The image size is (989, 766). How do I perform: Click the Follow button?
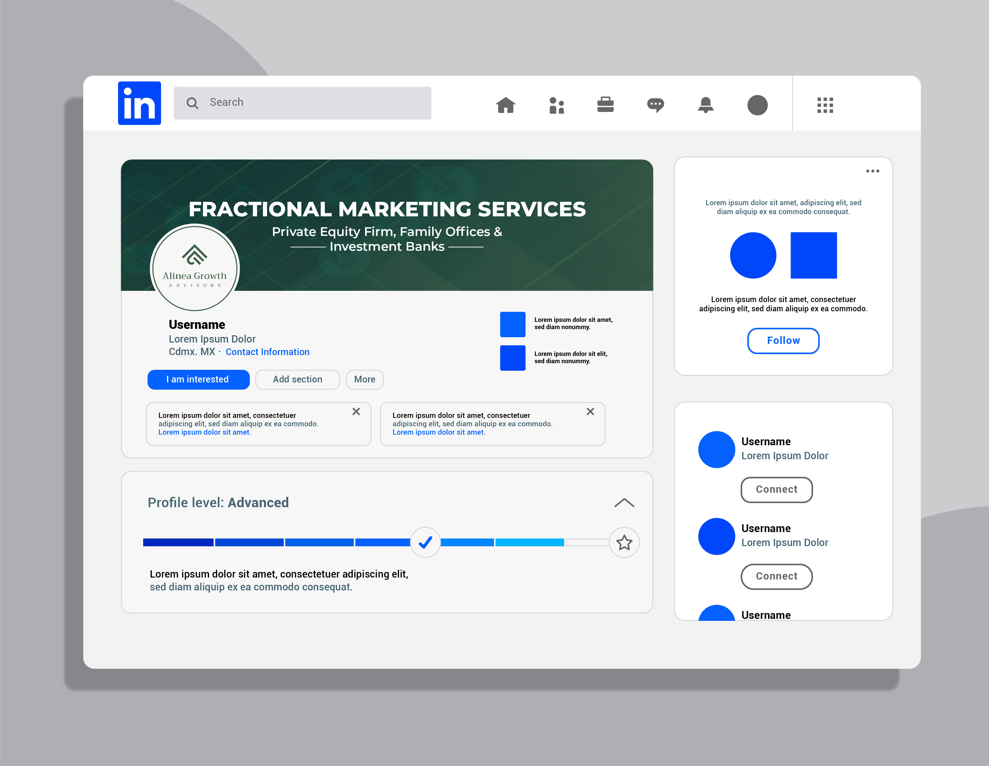tap(783, 341)
